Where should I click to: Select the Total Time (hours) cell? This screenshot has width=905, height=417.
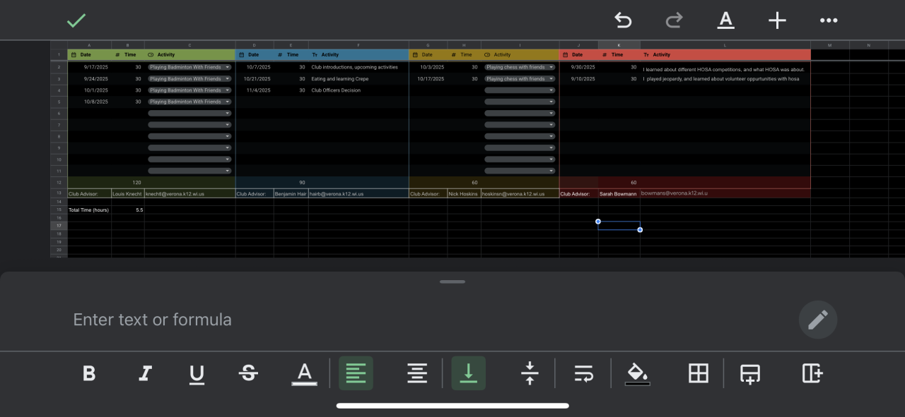90,210
